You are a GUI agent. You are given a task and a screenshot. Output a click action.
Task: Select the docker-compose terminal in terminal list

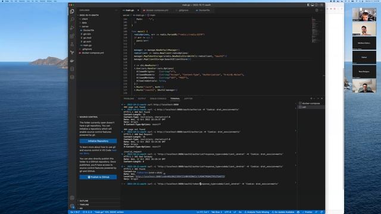pyautogui.click(x=311, y=103)
